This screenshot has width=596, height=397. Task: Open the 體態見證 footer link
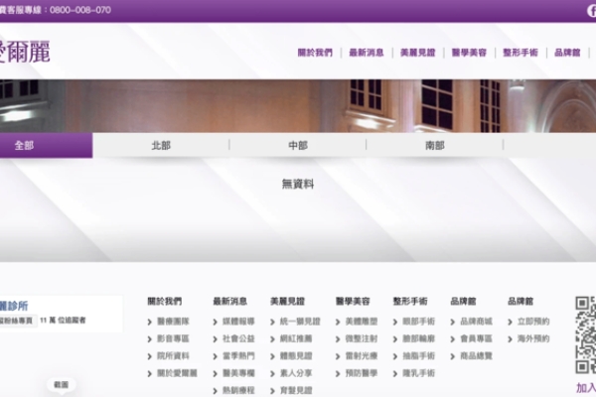click(296, 356)
